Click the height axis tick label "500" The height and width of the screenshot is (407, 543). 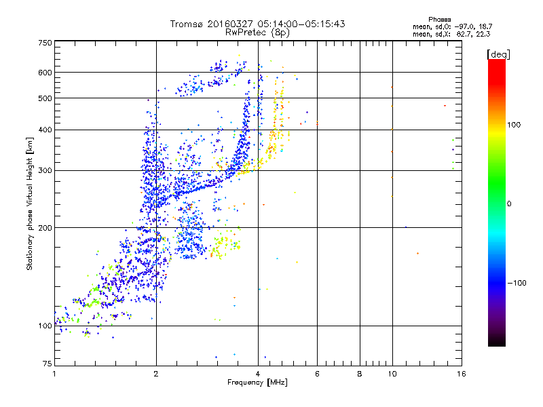45,98
